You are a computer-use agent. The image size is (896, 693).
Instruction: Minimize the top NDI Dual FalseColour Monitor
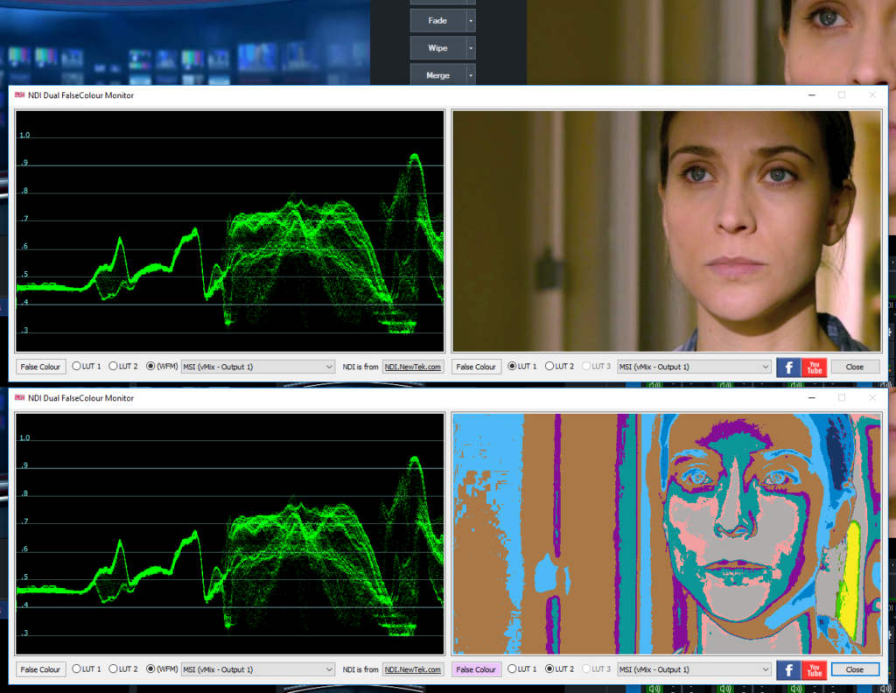(811, 94)
